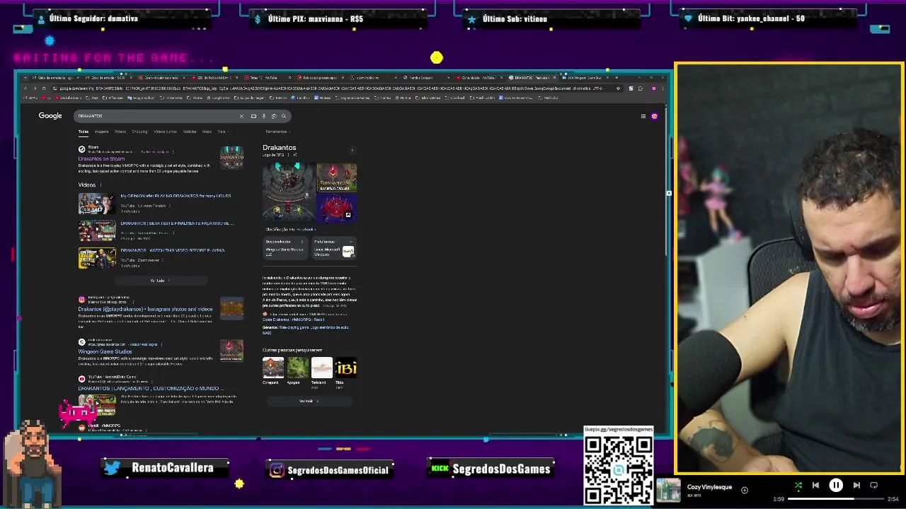This screenshot has height=509, width=906.
Task: Switch to the Notícias tab
Action: pos(190,131)
